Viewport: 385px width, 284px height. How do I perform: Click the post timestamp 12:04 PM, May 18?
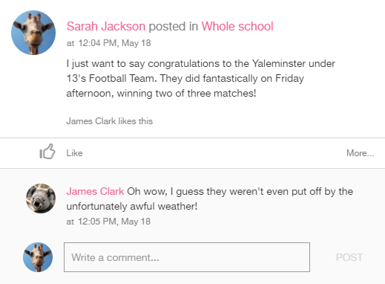click(x=114, y=43)
